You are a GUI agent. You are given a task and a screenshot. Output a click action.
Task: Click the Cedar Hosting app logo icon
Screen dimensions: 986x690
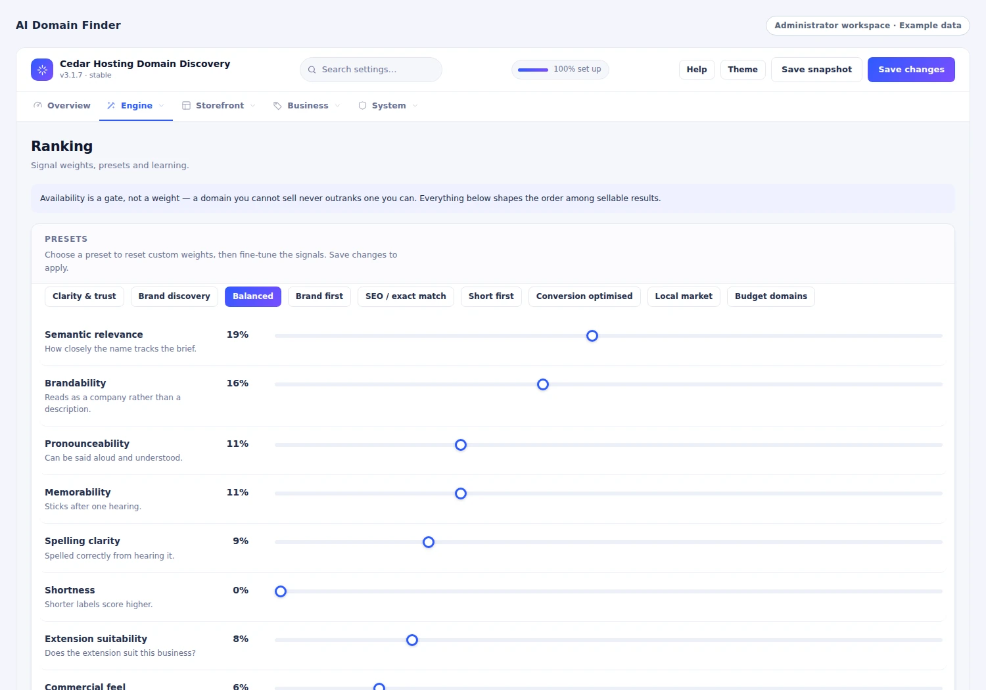click(42, 70)
